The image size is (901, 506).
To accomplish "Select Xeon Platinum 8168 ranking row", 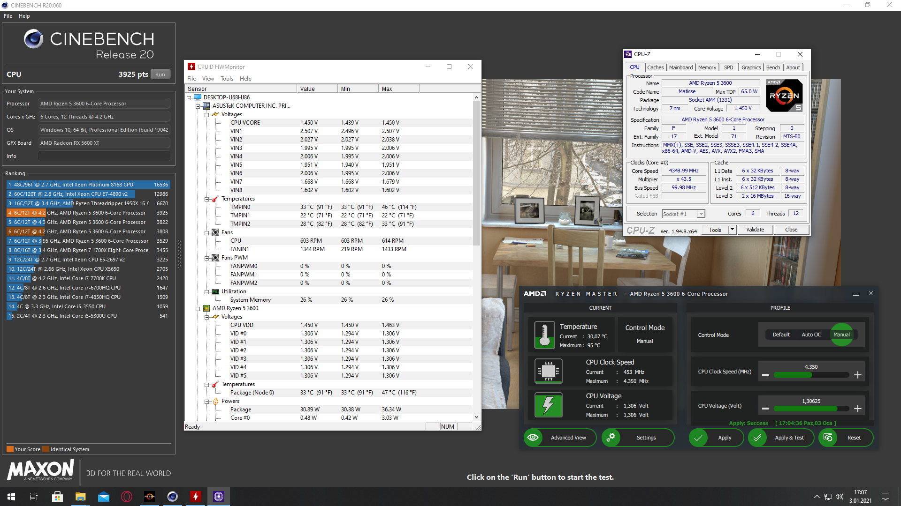I will tap(88, 185).
